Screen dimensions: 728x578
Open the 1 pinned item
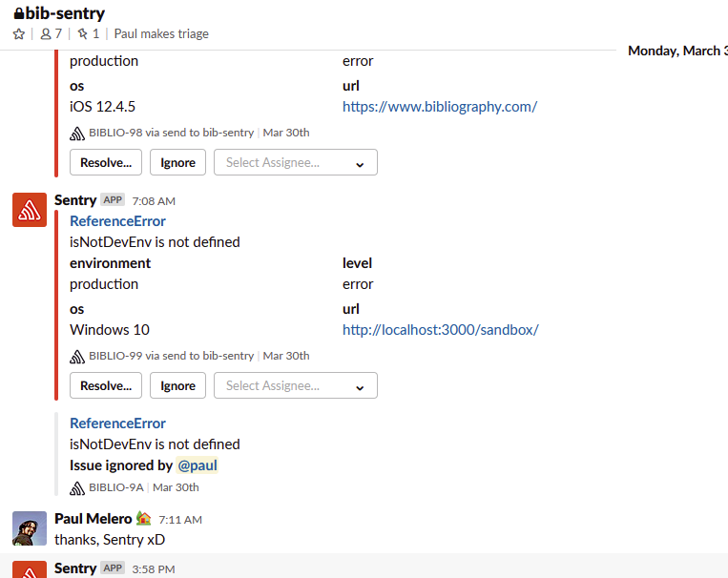click(x=88, y=34)
